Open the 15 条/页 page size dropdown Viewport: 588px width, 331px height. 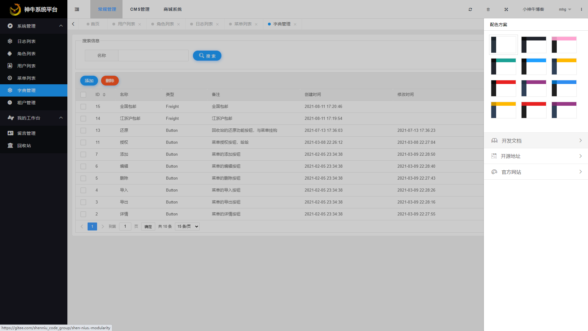coord(187,226)
